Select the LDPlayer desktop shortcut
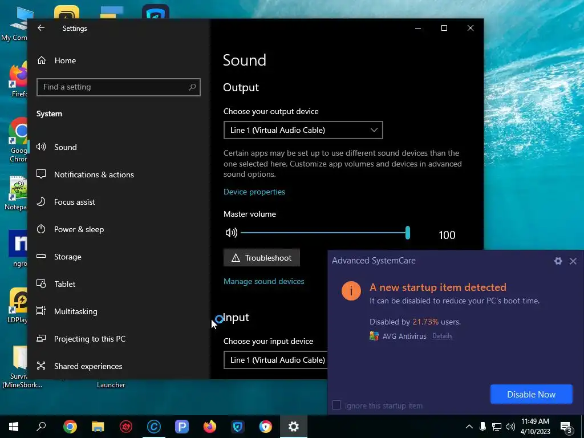Viewport: 584px width, 438px height. (x=18, y=306)
